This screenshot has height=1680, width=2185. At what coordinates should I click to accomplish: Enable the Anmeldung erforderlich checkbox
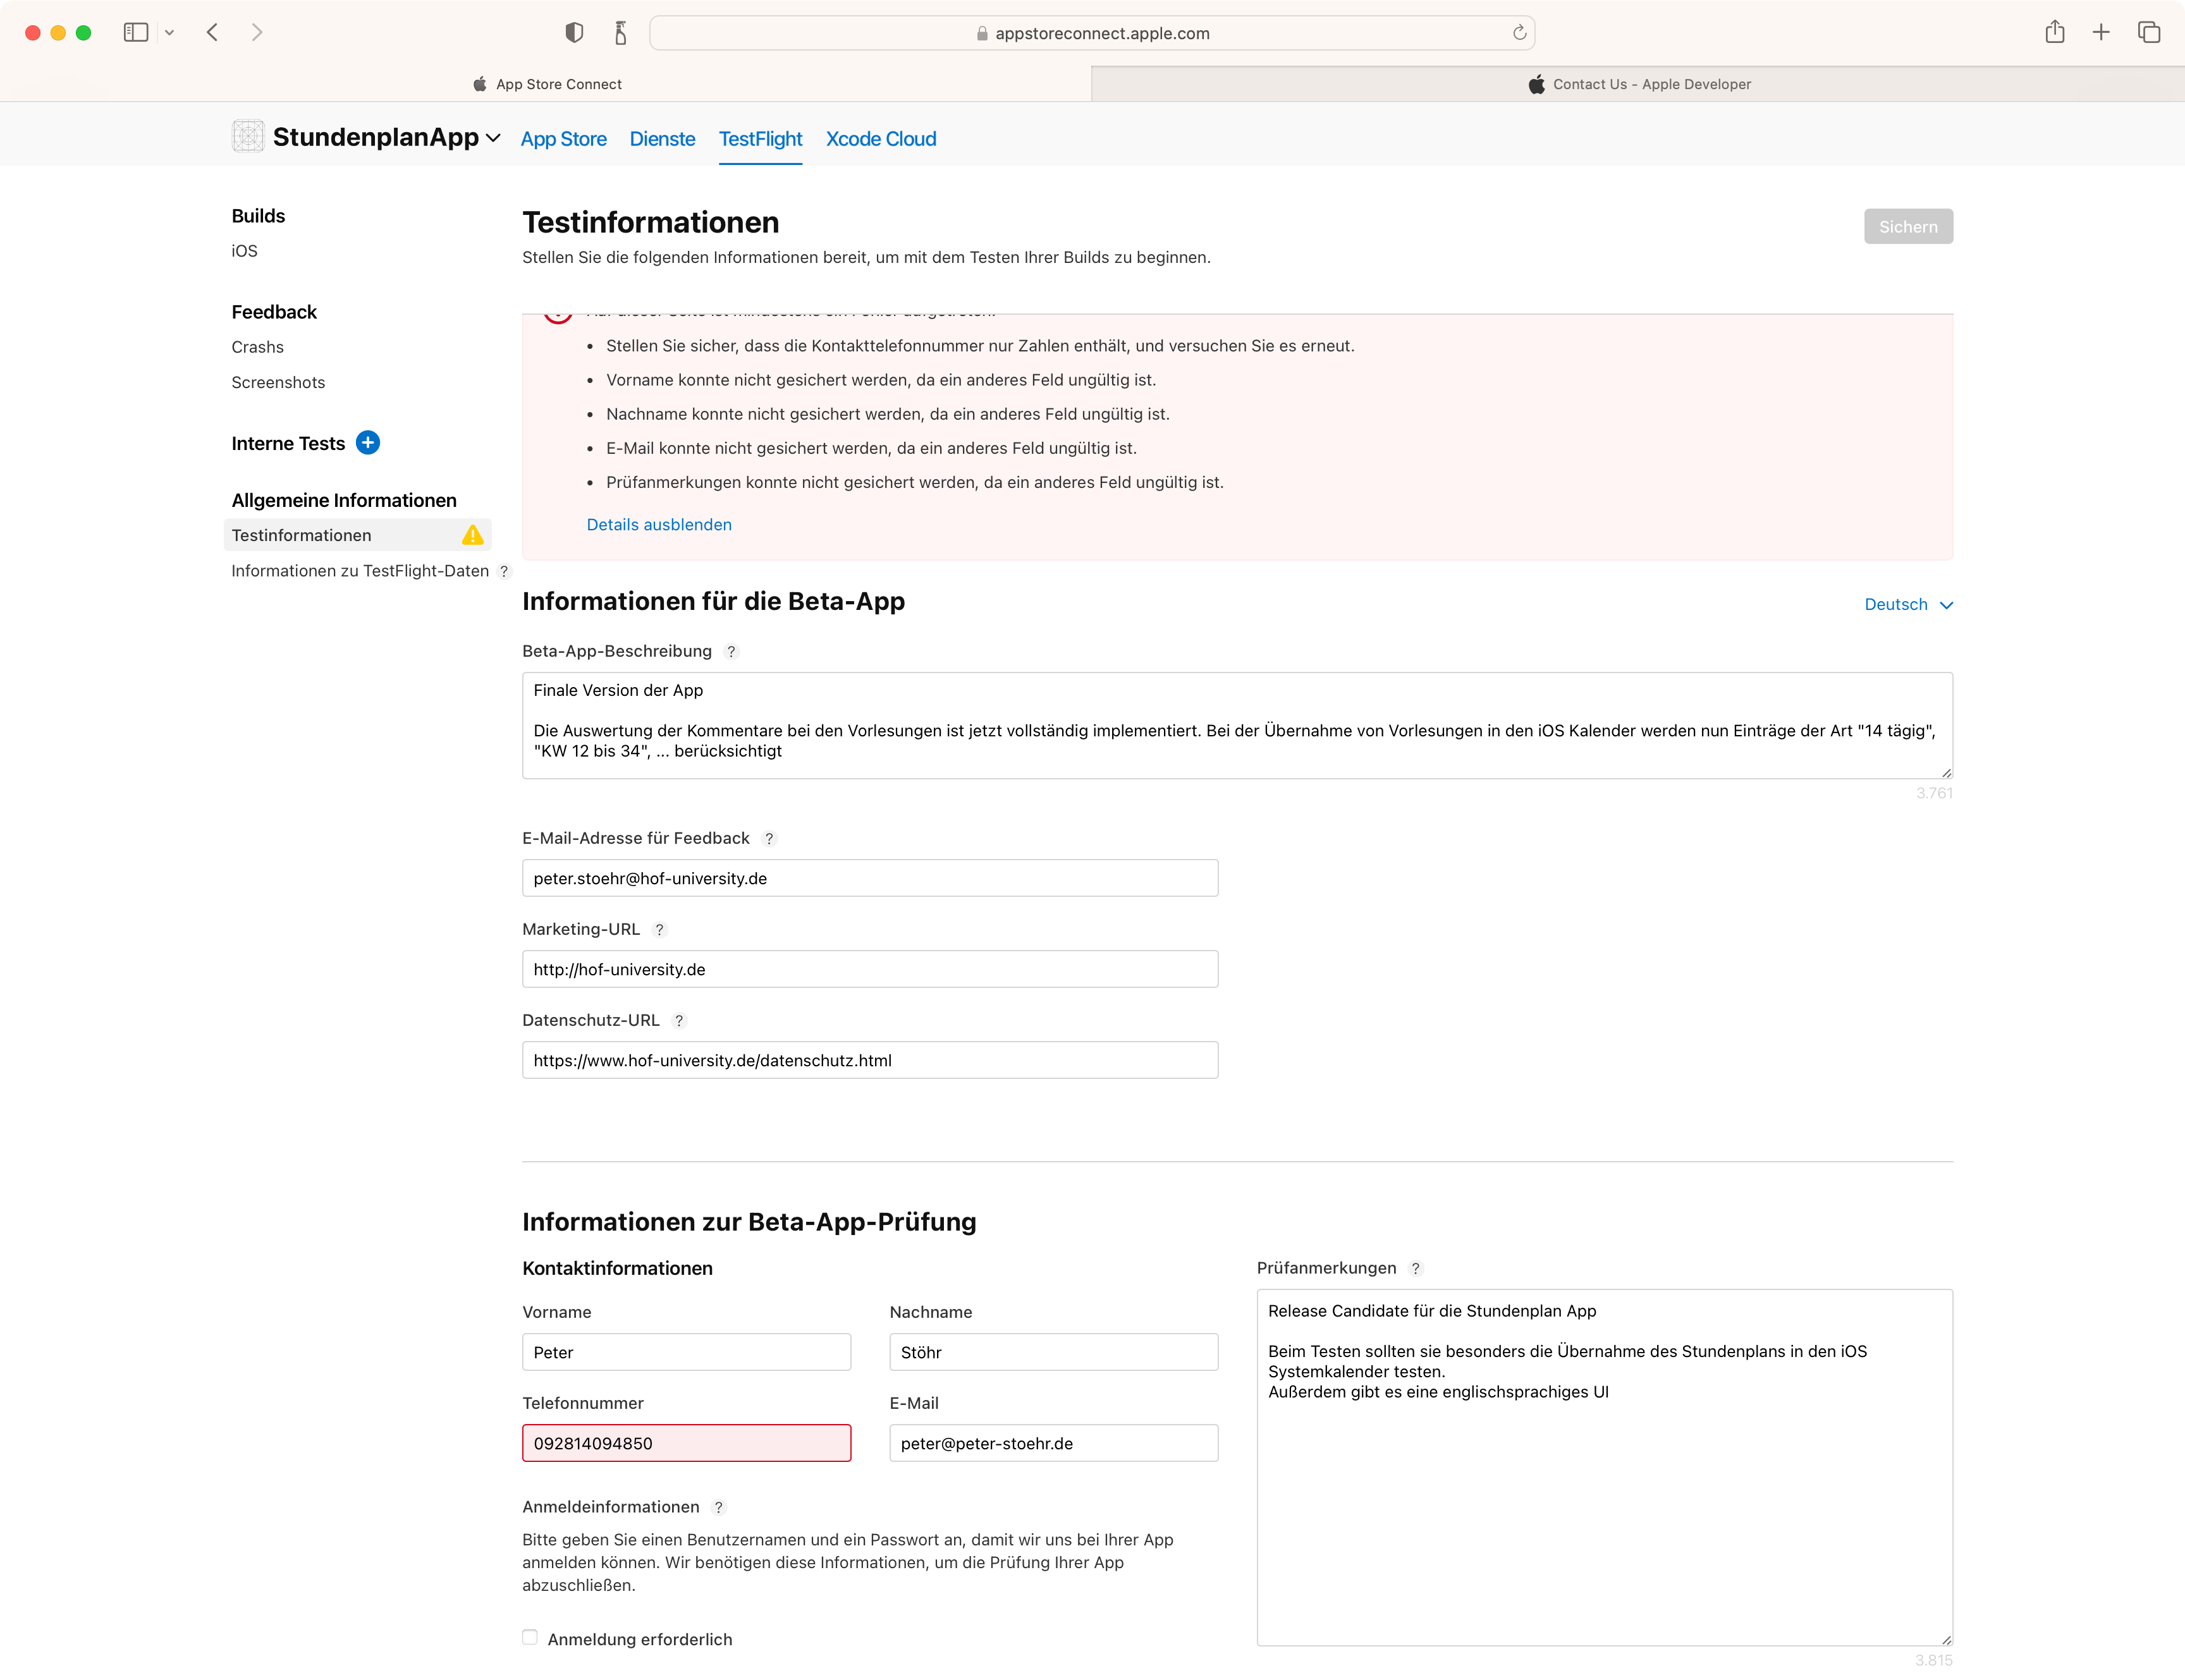coord(530,1638)
